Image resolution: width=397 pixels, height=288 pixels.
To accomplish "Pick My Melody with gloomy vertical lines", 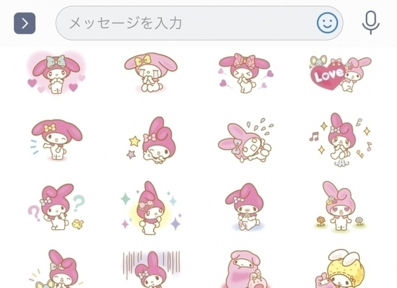I will click(151, 269).
